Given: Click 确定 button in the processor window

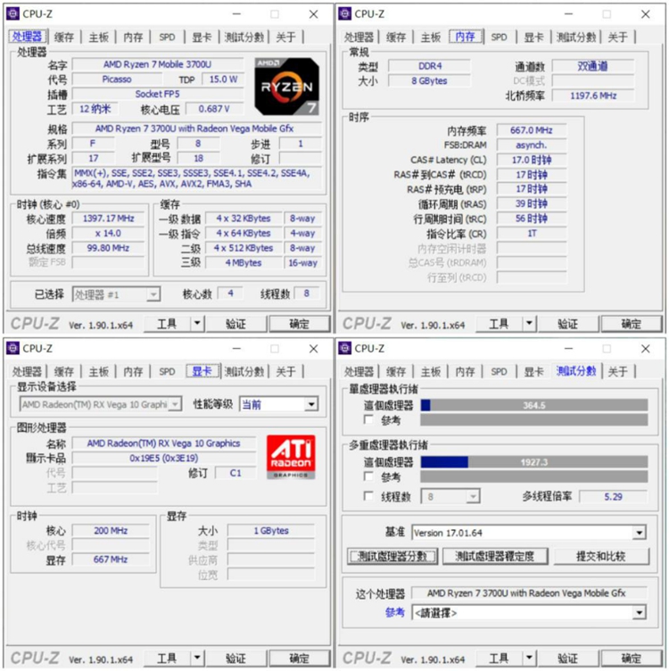Looking at the screenshot, I should 300,324.
